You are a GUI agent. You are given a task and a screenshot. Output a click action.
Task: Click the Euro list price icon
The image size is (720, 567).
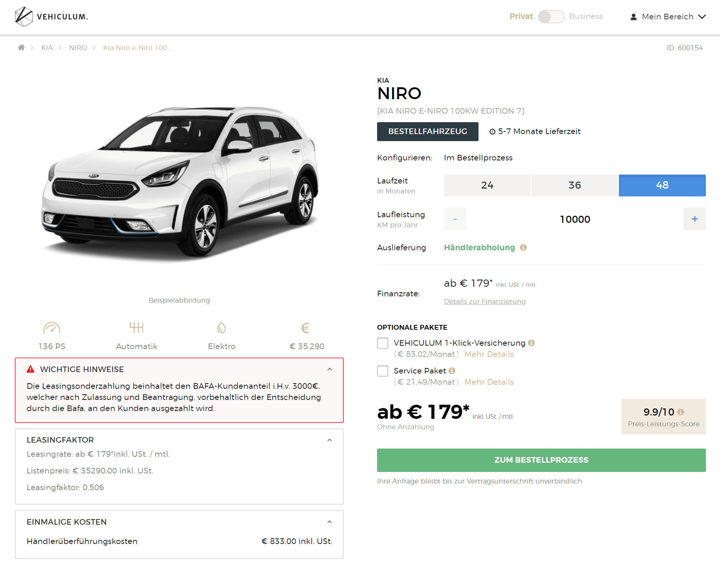[305, 328]
